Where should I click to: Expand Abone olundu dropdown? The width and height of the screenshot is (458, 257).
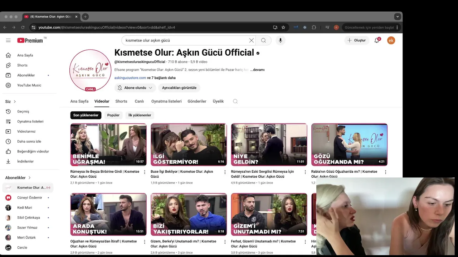coord(135,88)
